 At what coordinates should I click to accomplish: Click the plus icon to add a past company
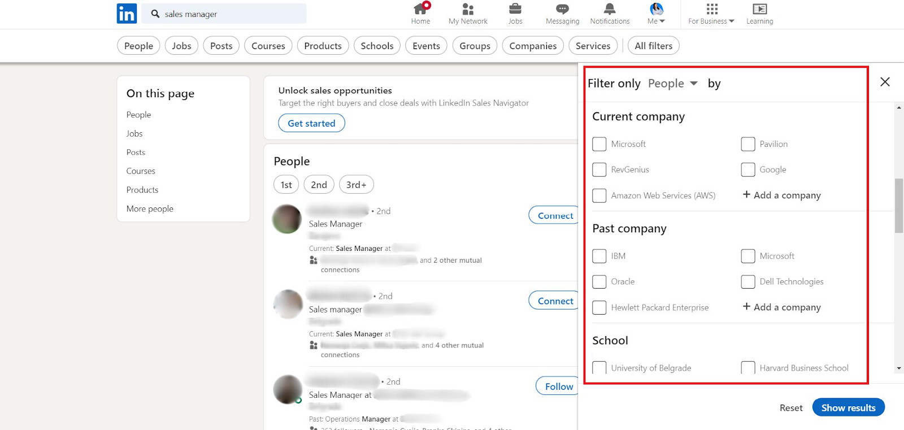746,306
